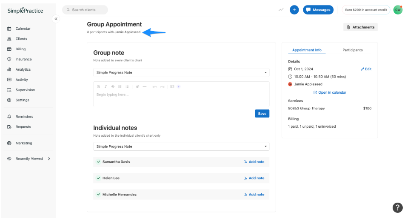Click the blue plus create button
The width and height of the screenshot is (405, 218).
[294, 10]
